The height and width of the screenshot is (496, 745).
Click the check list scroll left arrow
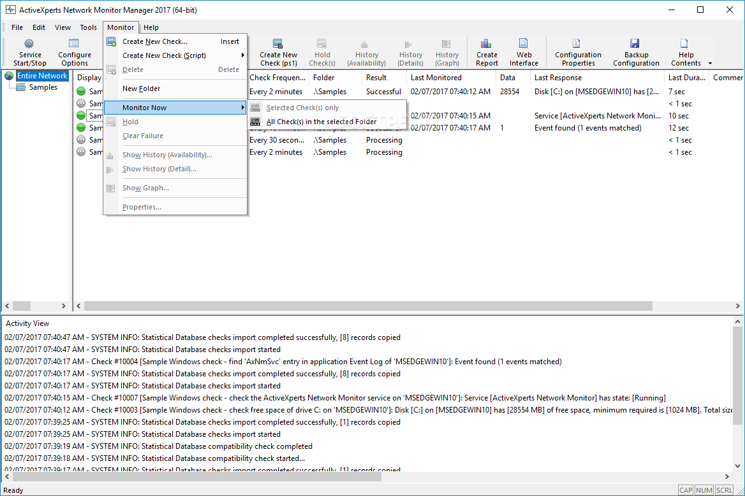[x=79, y=306]
